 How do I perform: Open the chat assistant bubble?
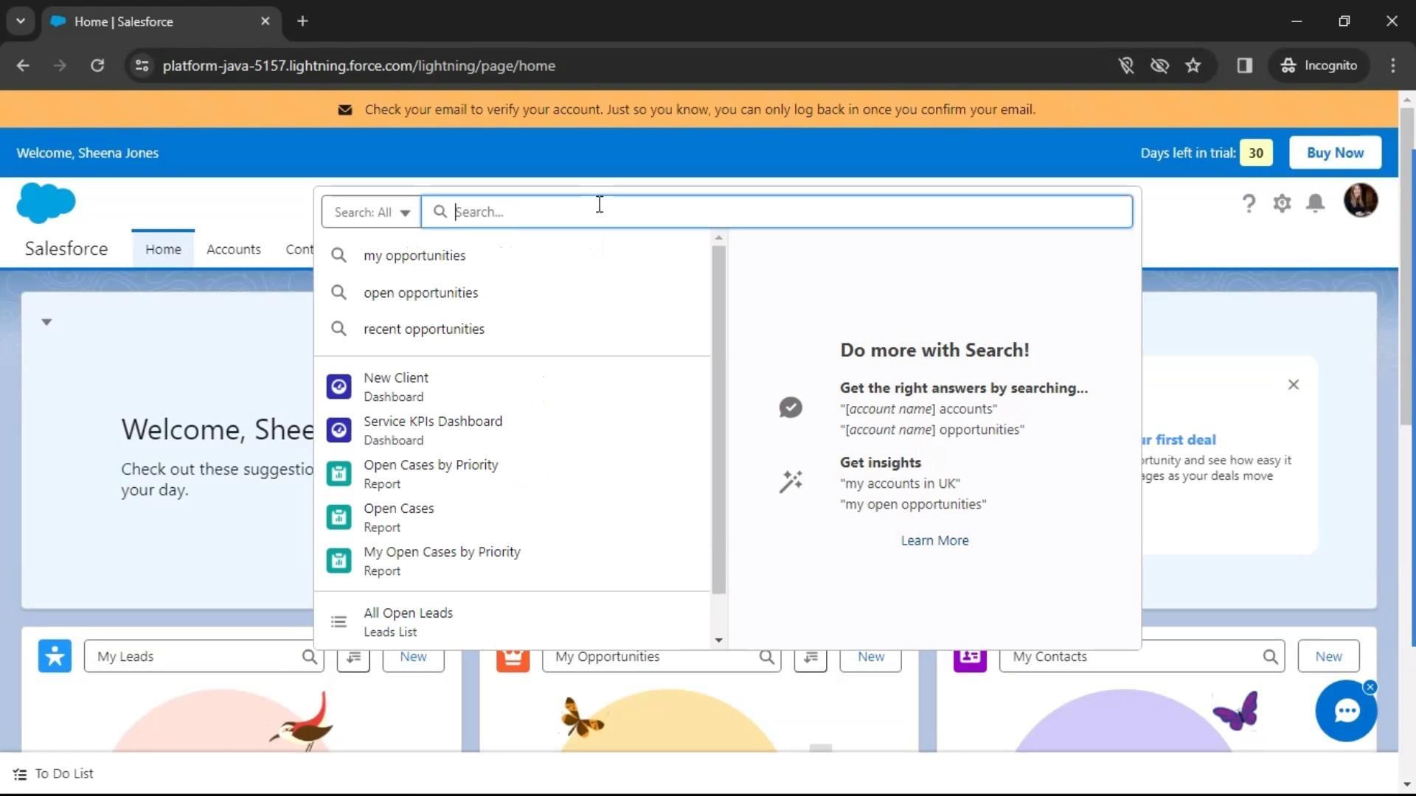(x=1345, y=711)
